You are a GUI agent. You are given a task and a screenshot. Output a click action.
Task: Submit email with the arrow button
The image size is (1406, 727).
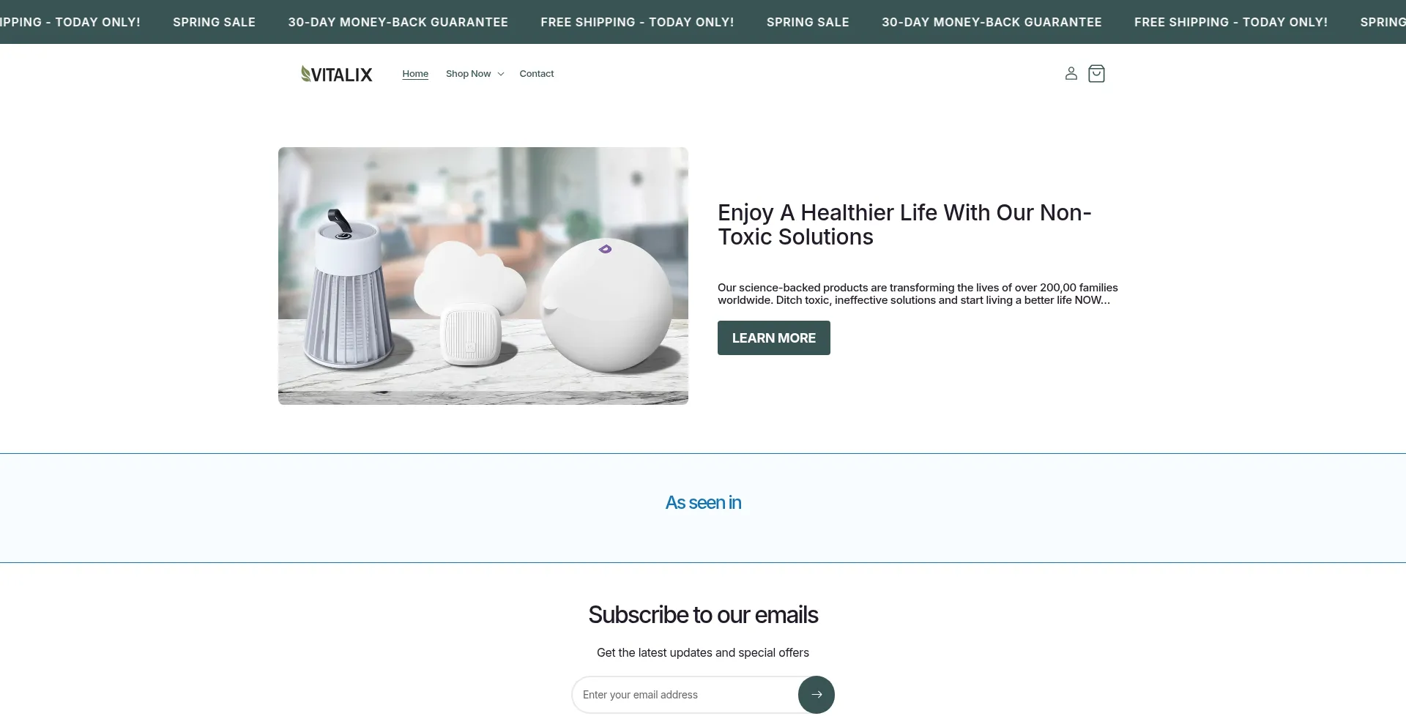point(817,694)
